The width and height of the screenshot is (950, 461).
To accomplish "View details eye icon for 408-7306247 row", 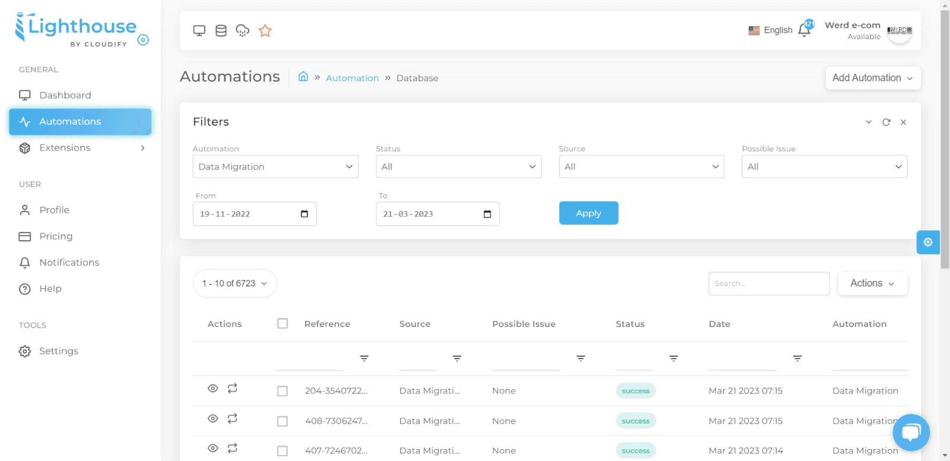I will tap(213, 418).
